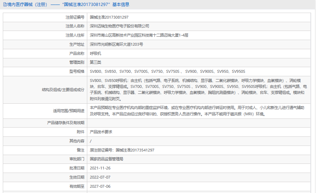Click the 审批部门 label
Image resolution: width=316 pixels, height=193 pixels.
click(77, 159)
